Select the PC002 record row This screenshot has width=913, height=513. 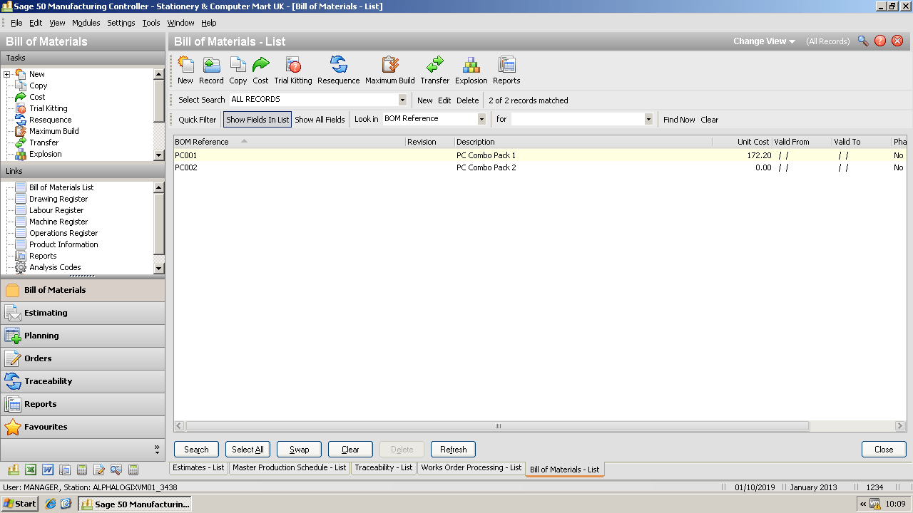click(540, 167)
